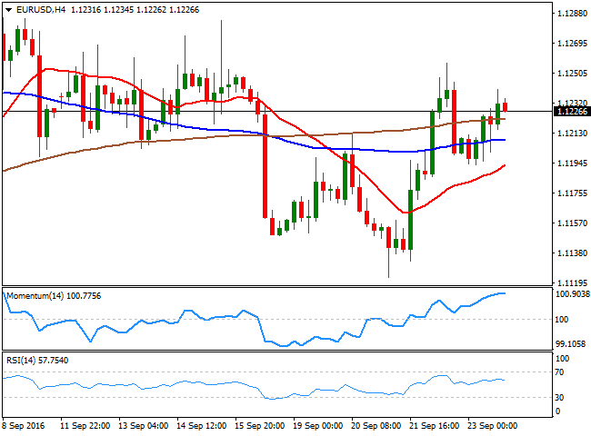This screenshot has height=436, width=591.
Task: Select the current price label 1.12266
Action: 572,112
